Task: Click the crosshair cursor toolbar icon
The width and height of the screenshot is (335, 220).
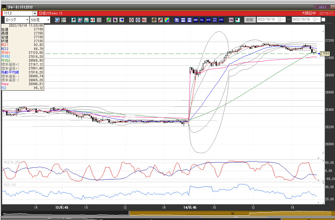Action: (64, 20)
